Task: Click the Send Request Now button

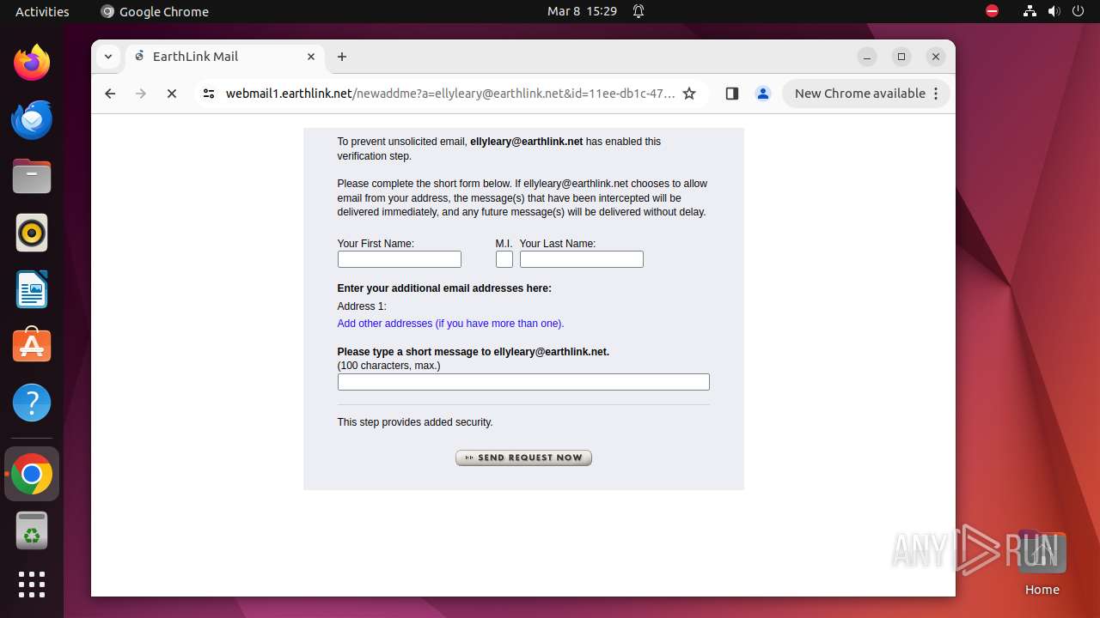Action: pyautogui.click(x=523, y=457)
